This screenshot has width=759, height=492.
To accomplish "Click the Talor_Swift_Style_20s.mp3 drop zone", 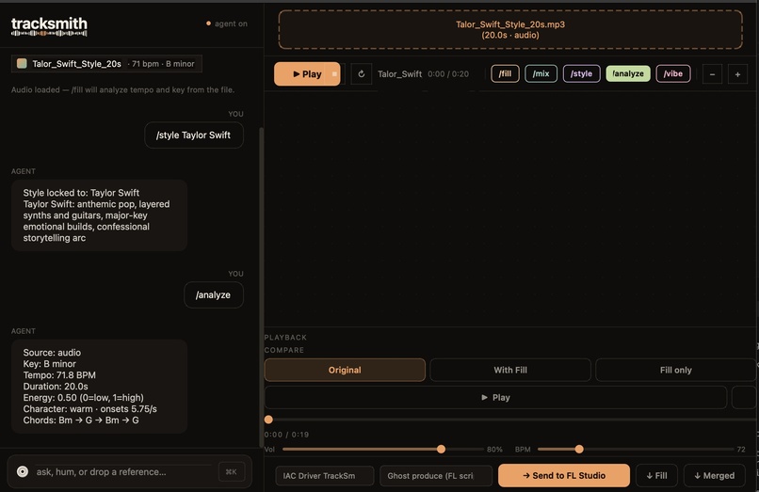I will (510, 29).
